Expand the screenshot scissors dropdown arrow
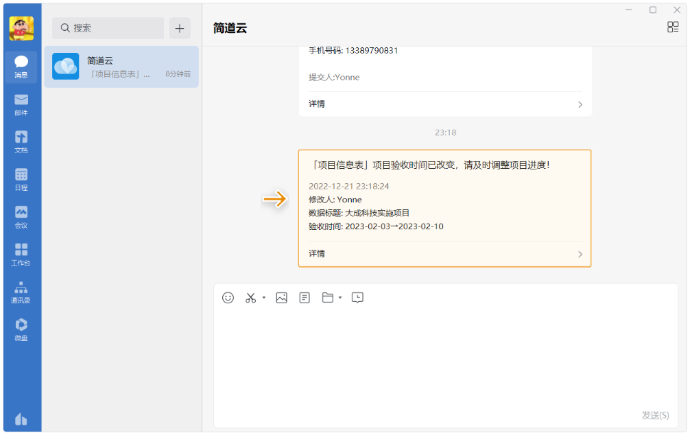This screenshot has width=692, height=433. [x=264, y=299]
